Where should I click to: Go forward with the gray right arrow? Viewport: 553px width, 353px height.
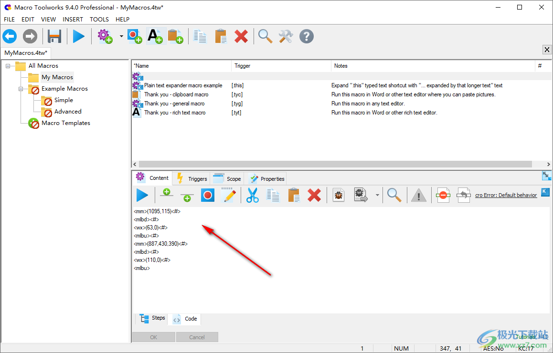pyautogui.click(x=30, y=36)
